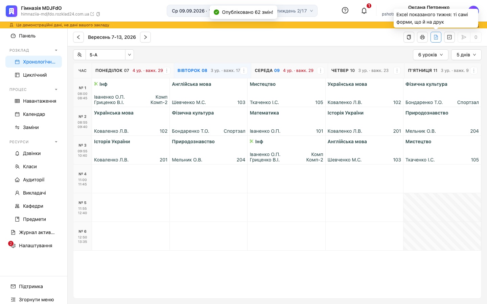Image resolution: width=487 pixels, height=304 pixels.
Task: Click Вересень 7-13, 2026 date label
Action: tap(112, 37)
